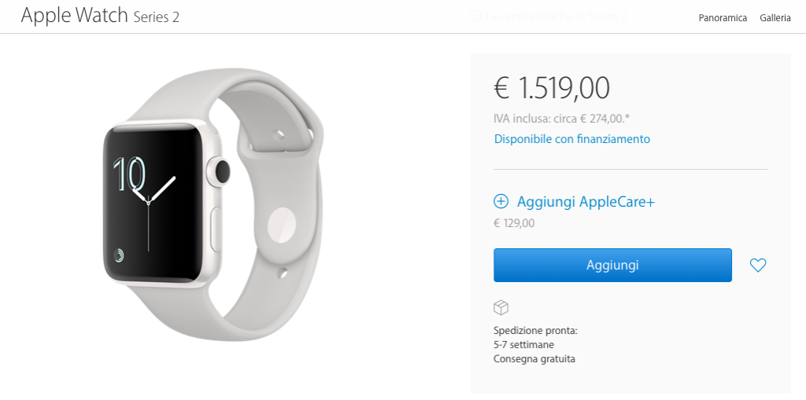Click the plus circle next to AppleCare+
This screenshot has width=806, height=400.
[x=501, y=201]
